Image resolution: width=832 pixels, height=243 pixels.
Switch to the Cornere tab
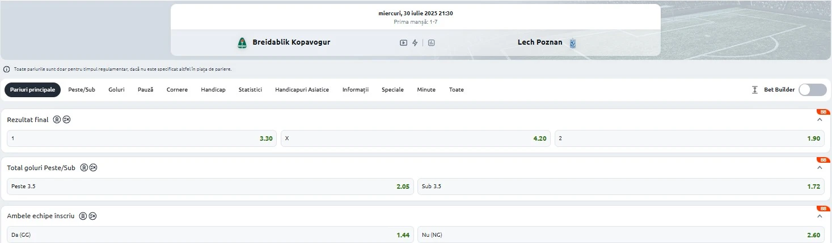tap(177, 90)
